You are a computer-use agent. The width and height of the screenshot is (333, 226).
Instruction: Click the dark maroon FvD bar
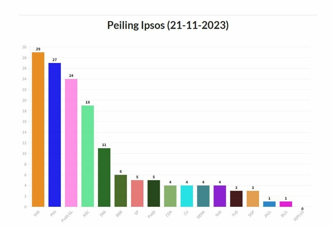(236, 199)
